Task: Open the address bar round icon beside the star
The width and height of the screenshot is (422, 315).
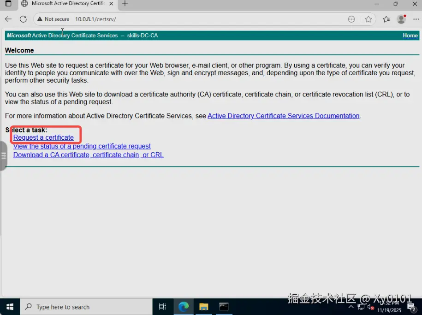Action: click(351, 19)
